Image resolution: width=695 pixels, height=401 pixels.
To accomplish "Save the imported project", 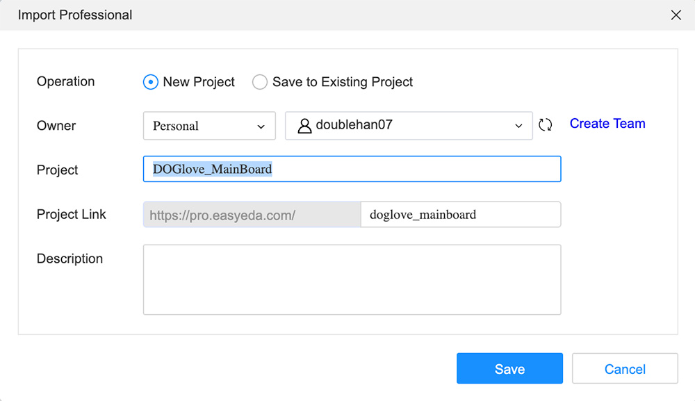I will pos(509,368).
